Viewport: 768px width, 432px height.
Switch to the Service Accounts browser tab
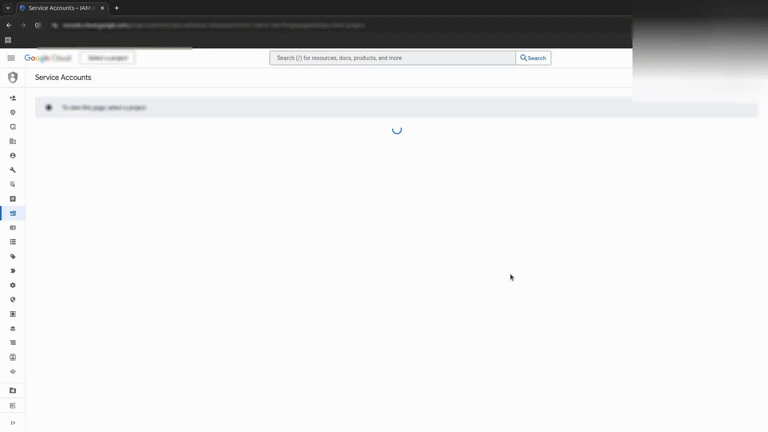click(x=60, y=8)
